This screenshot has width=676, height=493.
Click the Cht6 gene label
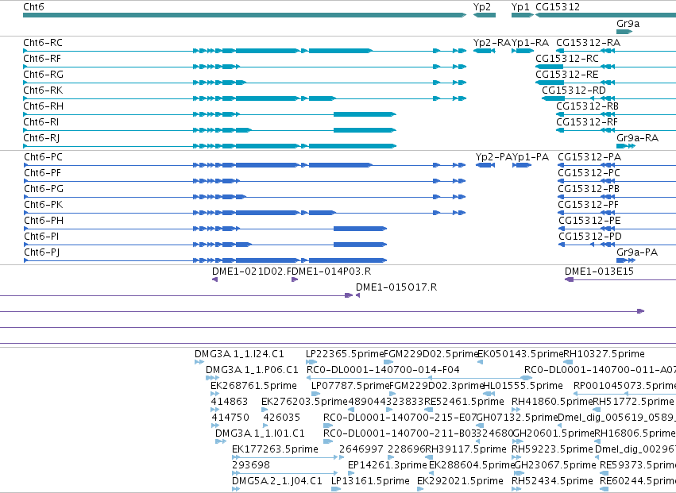33,7
